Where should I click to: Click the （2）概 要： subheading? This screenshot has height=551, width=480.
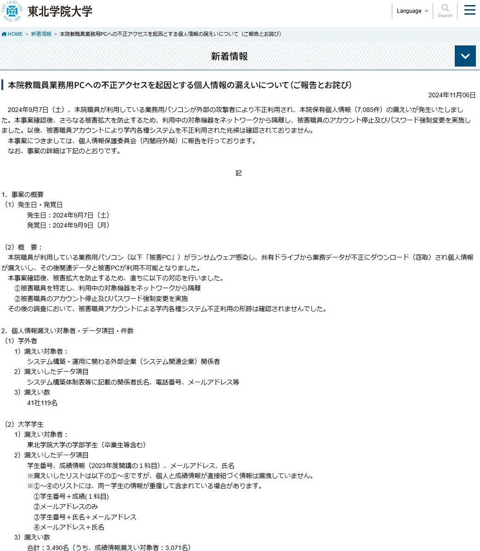tap(23, 247)
